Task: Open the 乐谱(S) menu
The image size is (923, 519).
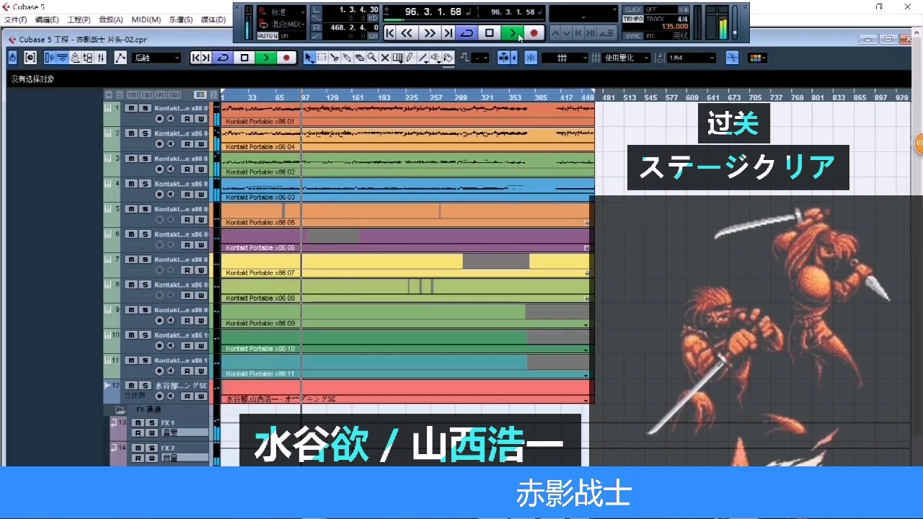Action: [x=181, y=19]
